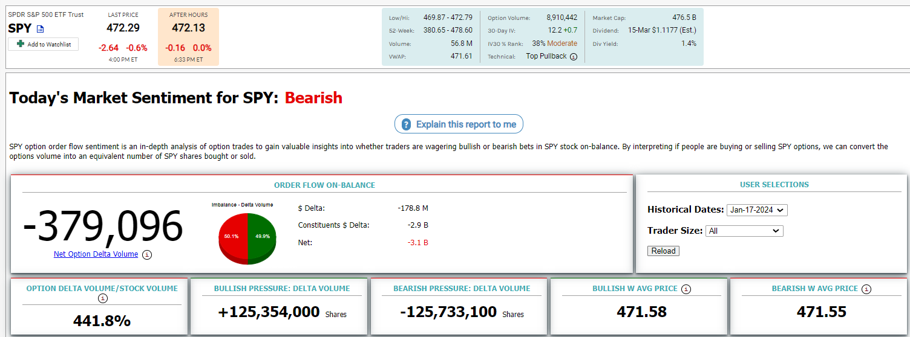
Task: Click bullish average price 471.58
Action: pyautogui.click(x=641, y=312)
